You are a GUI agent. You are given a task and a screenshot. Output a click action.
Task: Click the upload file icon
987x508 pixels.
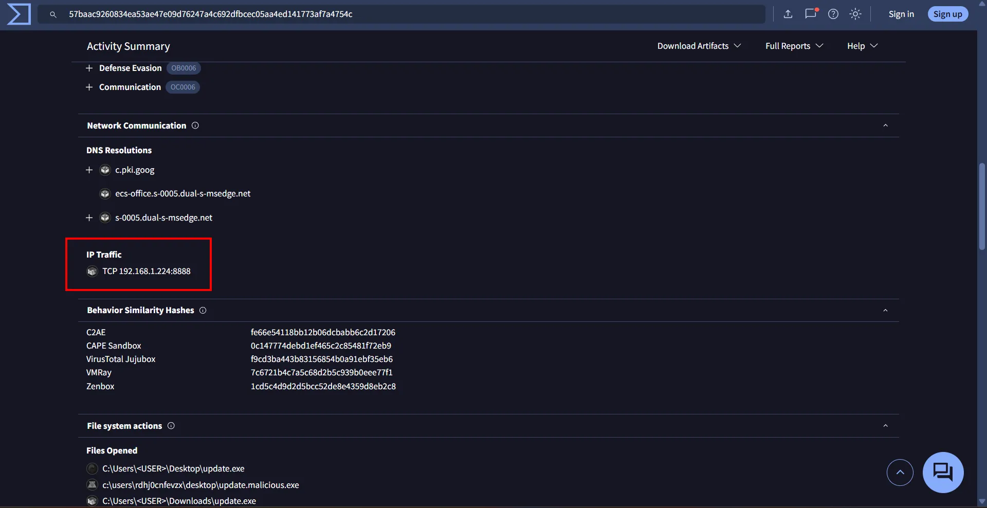(788, 14)
